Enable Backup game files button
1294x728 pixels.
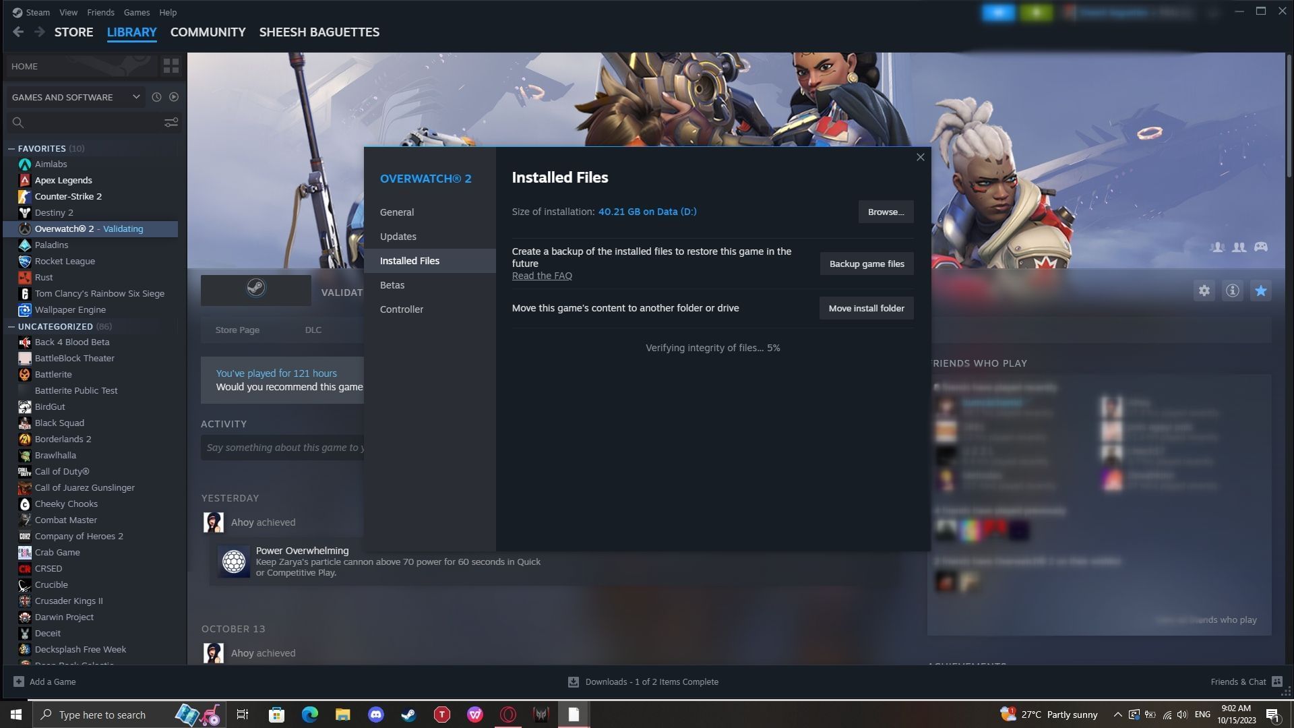(x=867, y=264)
